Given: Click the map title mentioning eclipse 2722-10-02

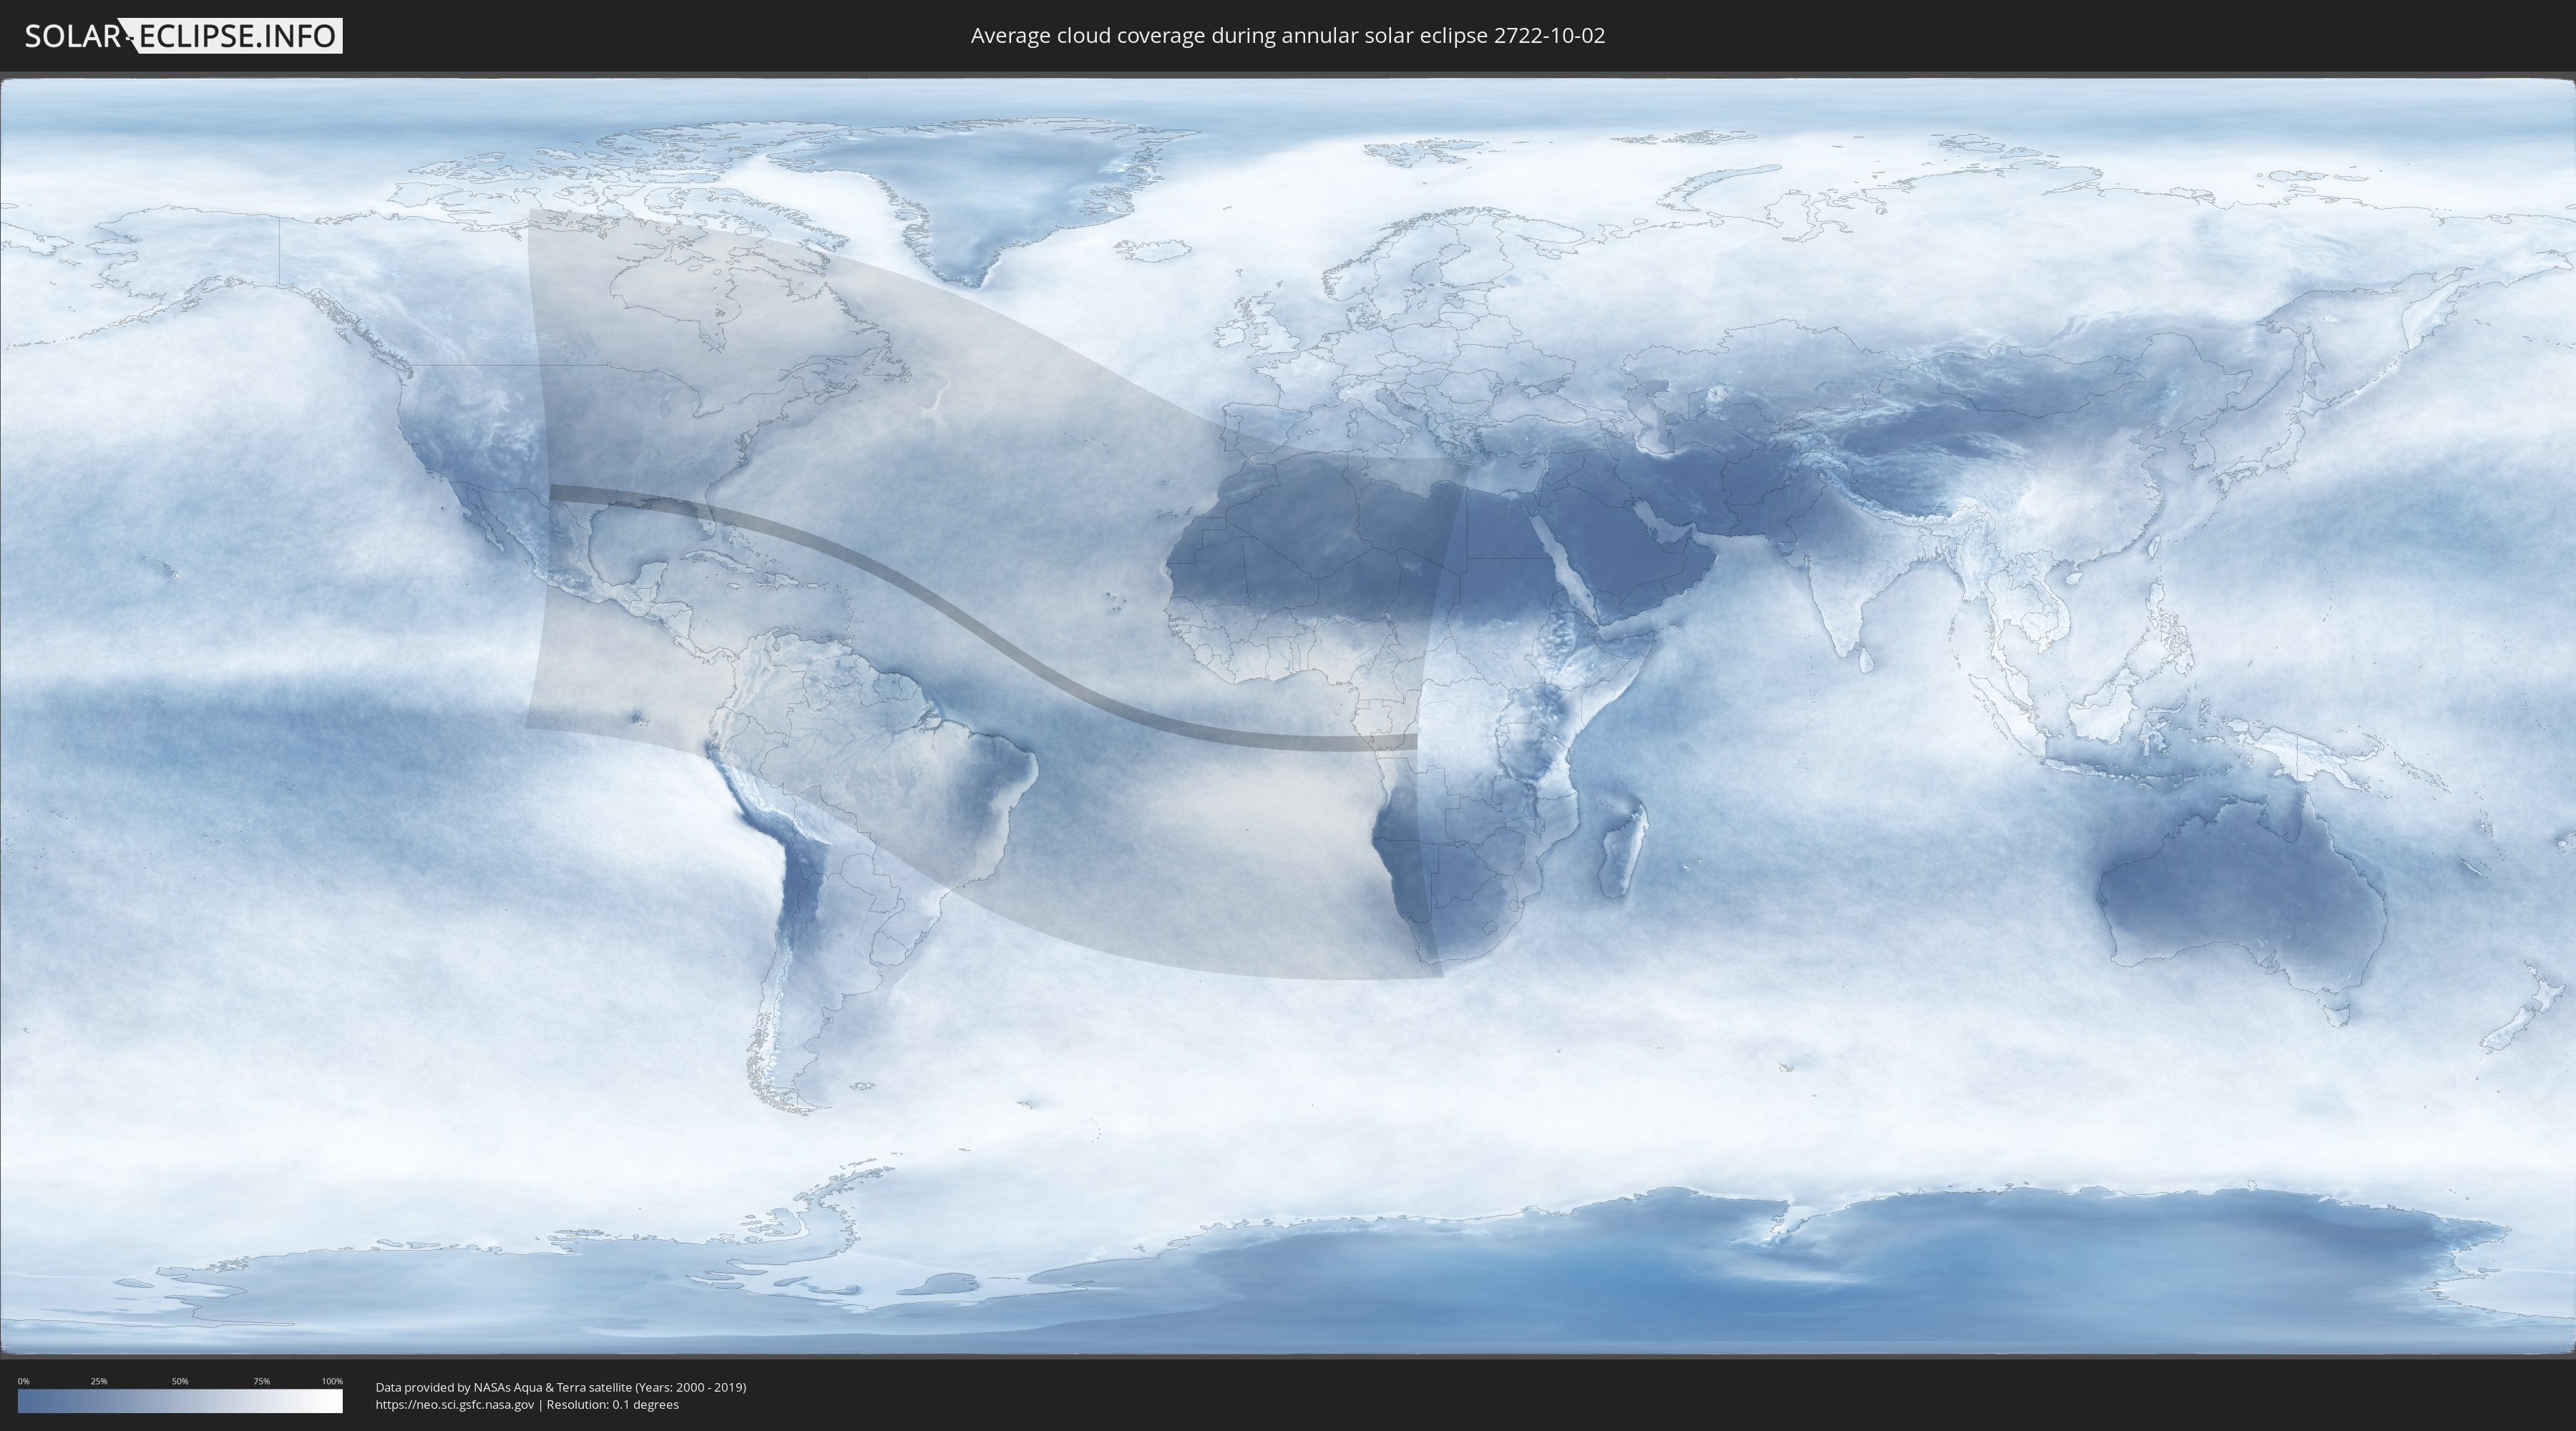Looking at the screenshot, I should tap(1288, 36).
